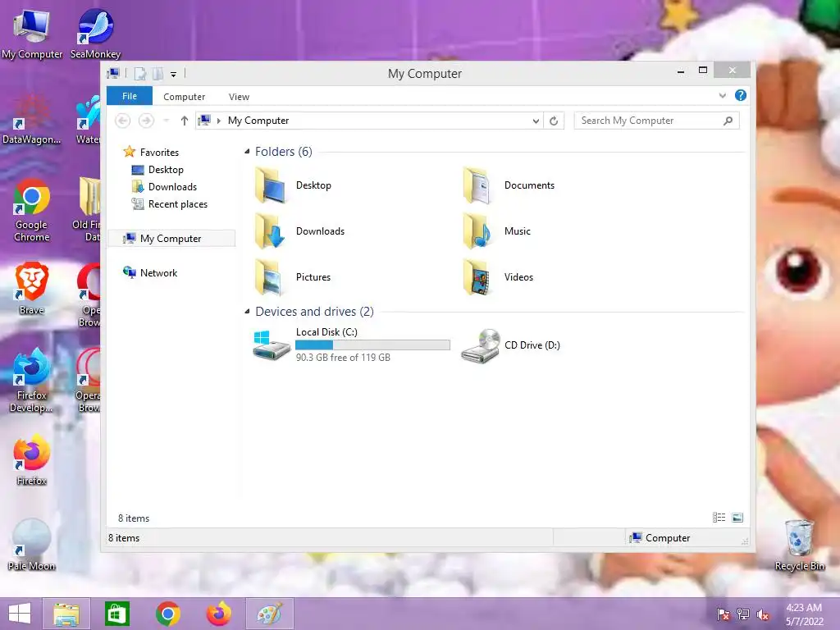Open SeaMonkey desktop shortcut
Screen dimensions: 840x630
[95, 34]
